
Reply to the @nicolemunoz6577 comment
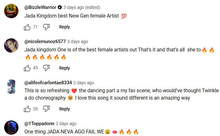pos(64,68)
